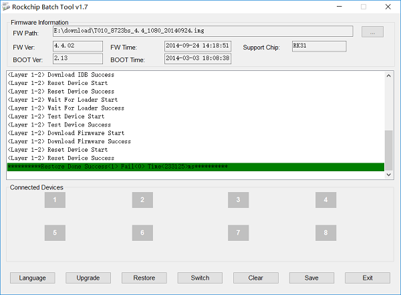Click the BOOT Time field value

tap(198, 59)
